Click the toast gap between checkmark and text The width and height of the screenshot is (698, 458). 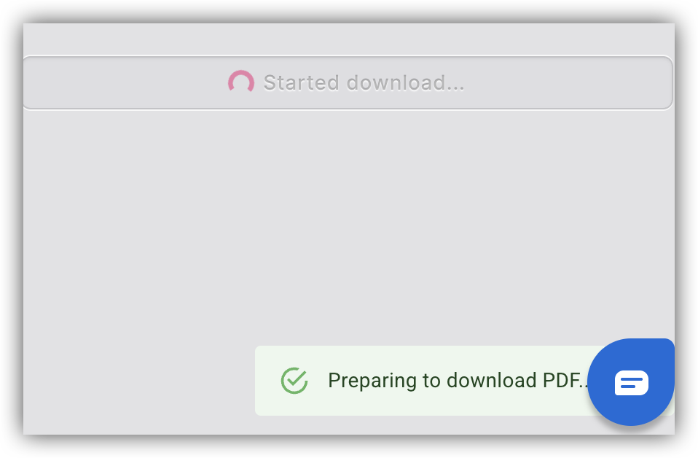tap(318, 381)
